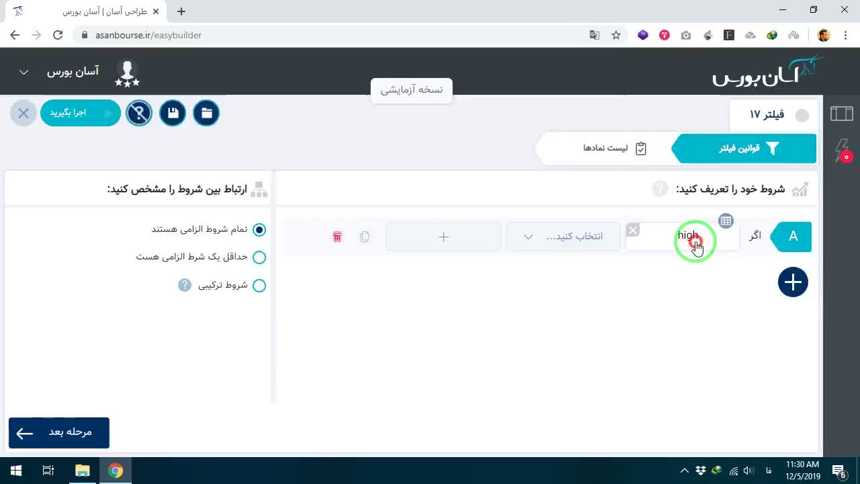860x484 pixels.
Task: Switch to قوانین فیلتر tab
Action: tap(744, 149)
